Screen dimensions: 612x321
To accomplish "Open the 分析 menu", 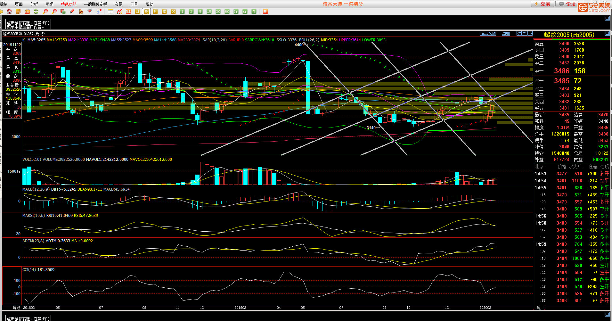I will click(34, 4).
